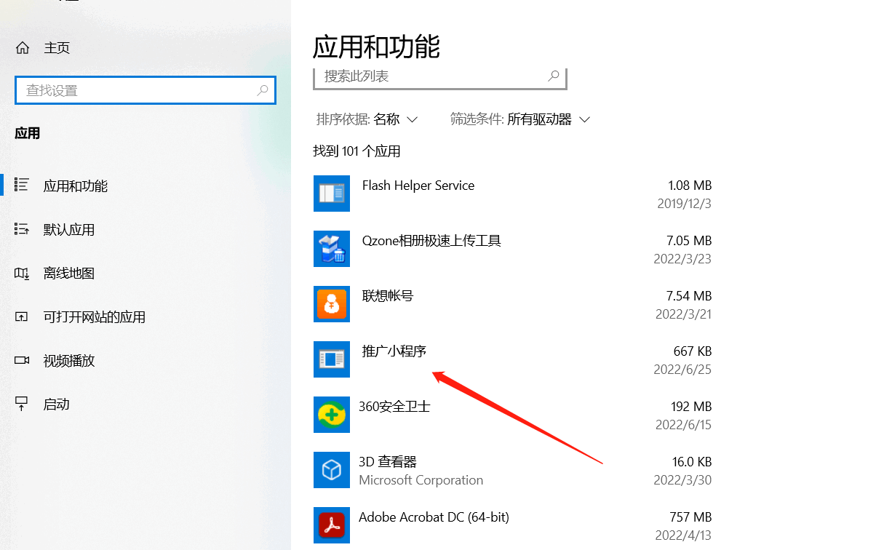Click the 757 MB size value
The height and width of the screenshot is (550, 892).
[x=691, y=517]
